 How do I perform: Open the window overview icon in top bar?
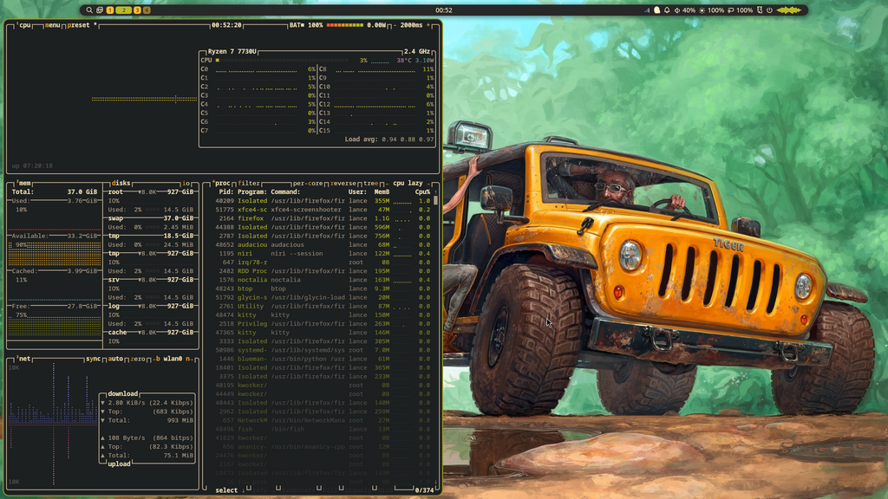[99, 10]
